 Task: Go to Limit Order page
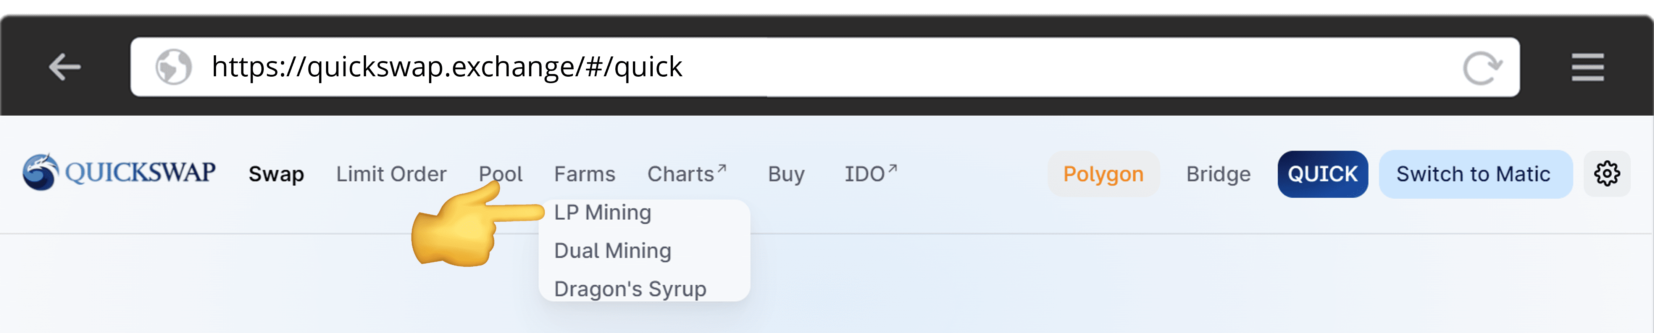point(391,174)
